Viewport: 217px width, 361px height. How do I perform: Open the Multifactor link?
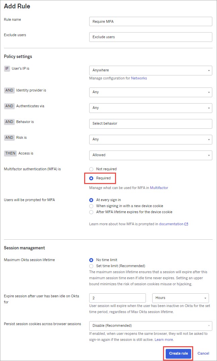click(159, 188)
